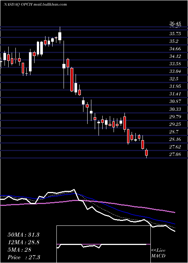188x263 pixels.
Task: Click the 31.41 price axis label
Action: (x=175, y=94)
